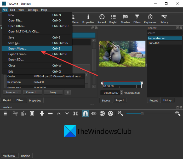Open the timeline hamburger menu
The width and height of the screenshot is (183, 159).
(5, 113)
